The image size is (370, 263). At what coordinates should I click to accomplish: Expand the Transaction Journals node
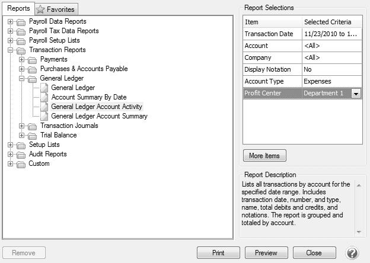[22, 126]
